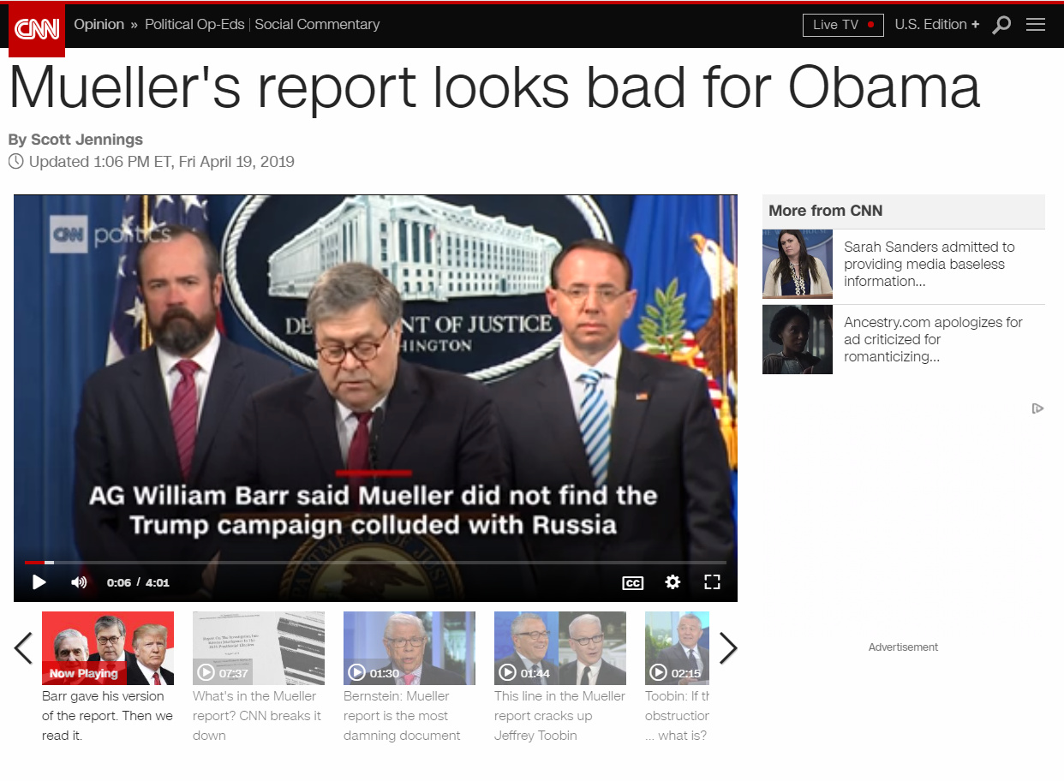Open video settings gear icon

672,582
